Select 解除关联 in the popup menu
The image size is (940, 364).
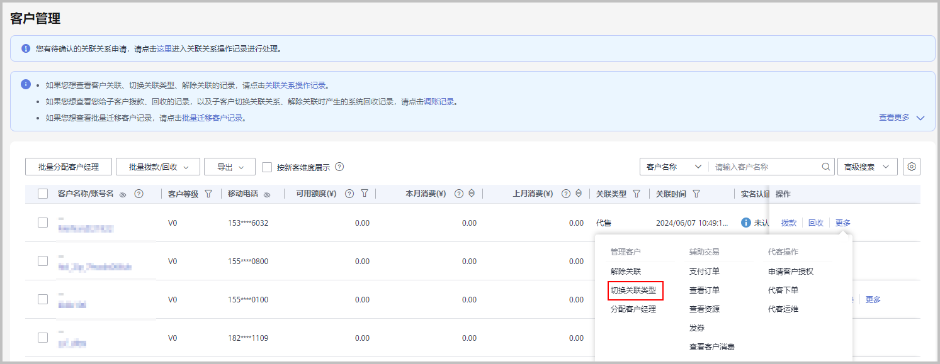point(625,272)
